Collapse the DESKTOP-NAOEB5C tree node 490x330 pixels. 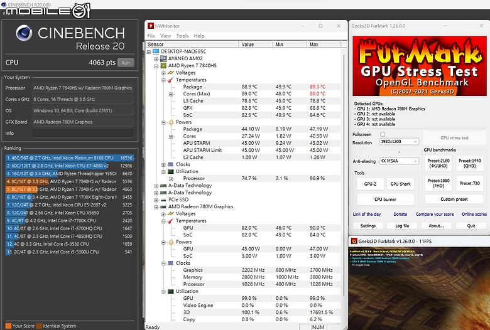(x=149, y=52)
